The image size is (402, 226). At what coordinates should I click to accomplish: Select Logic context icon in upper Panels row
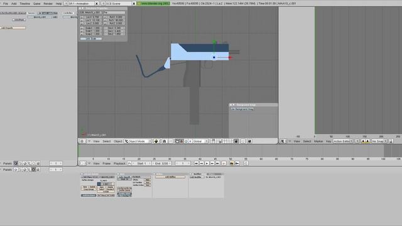16,163
